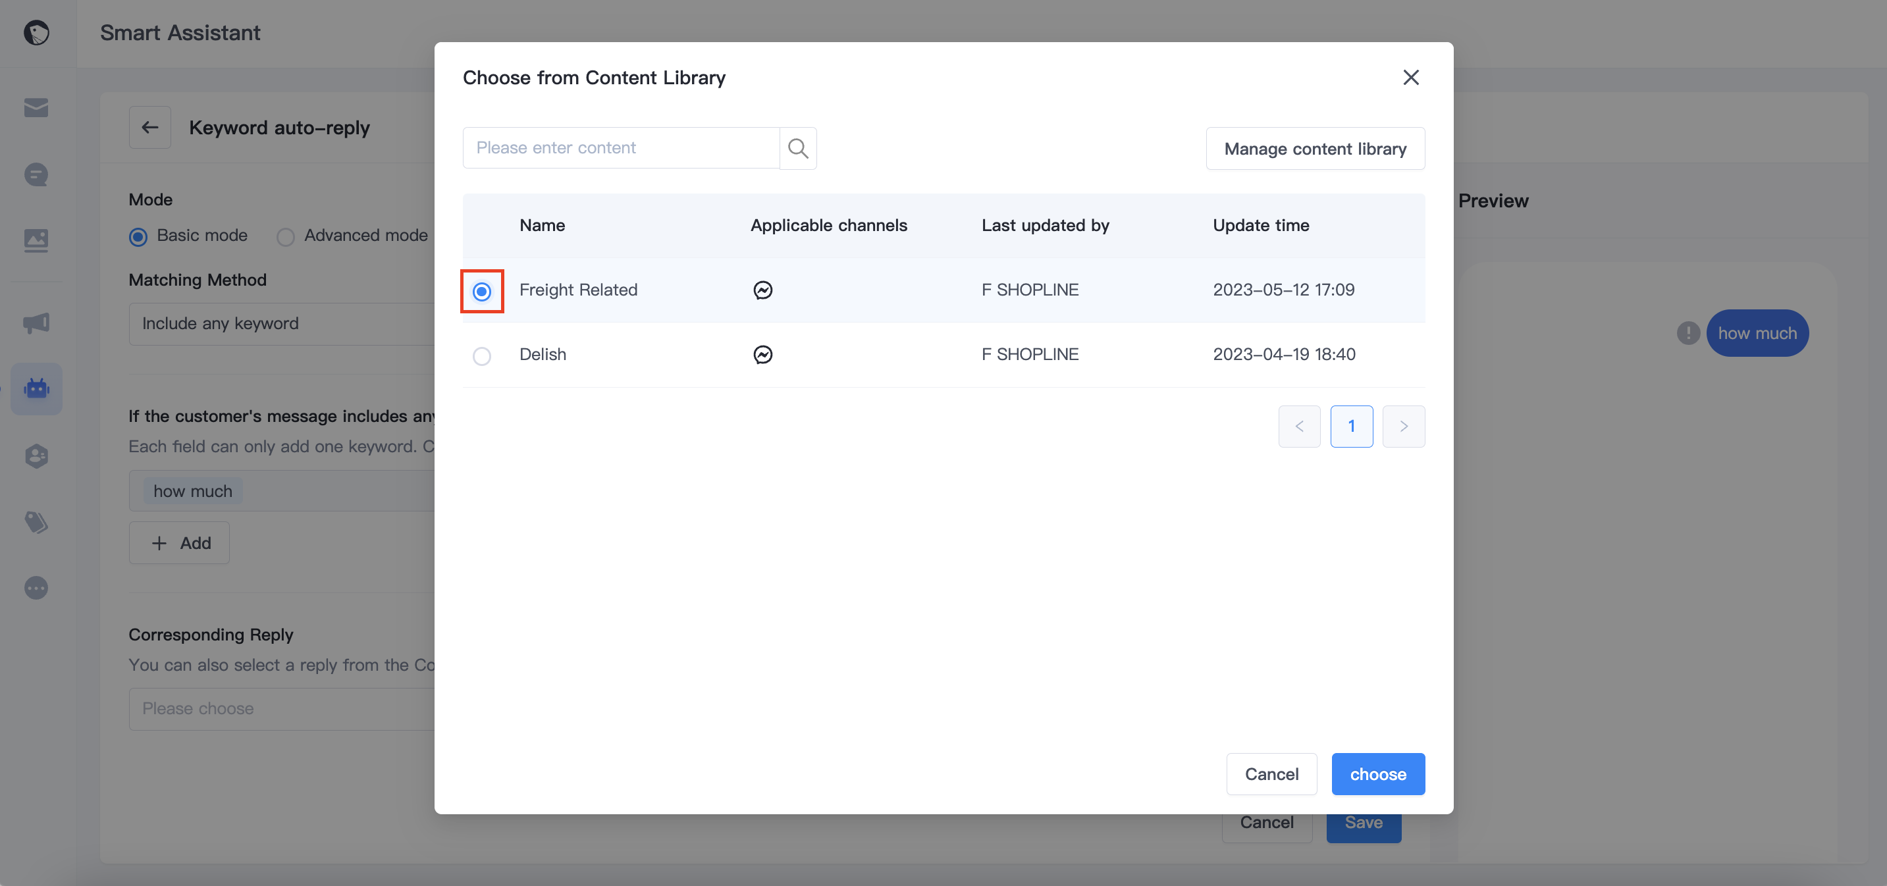1887x886 pixels.
Task: Focus the Please enter content search field
Action: pos(620,148)
